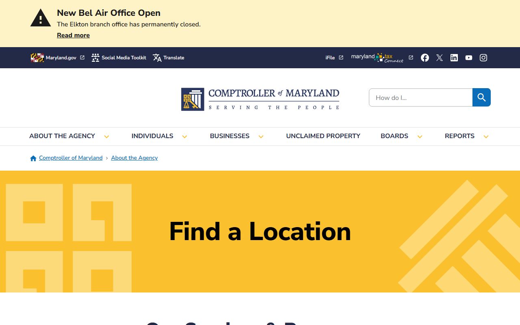Click the Comptroller of Maryland logo

click(260, 99)
